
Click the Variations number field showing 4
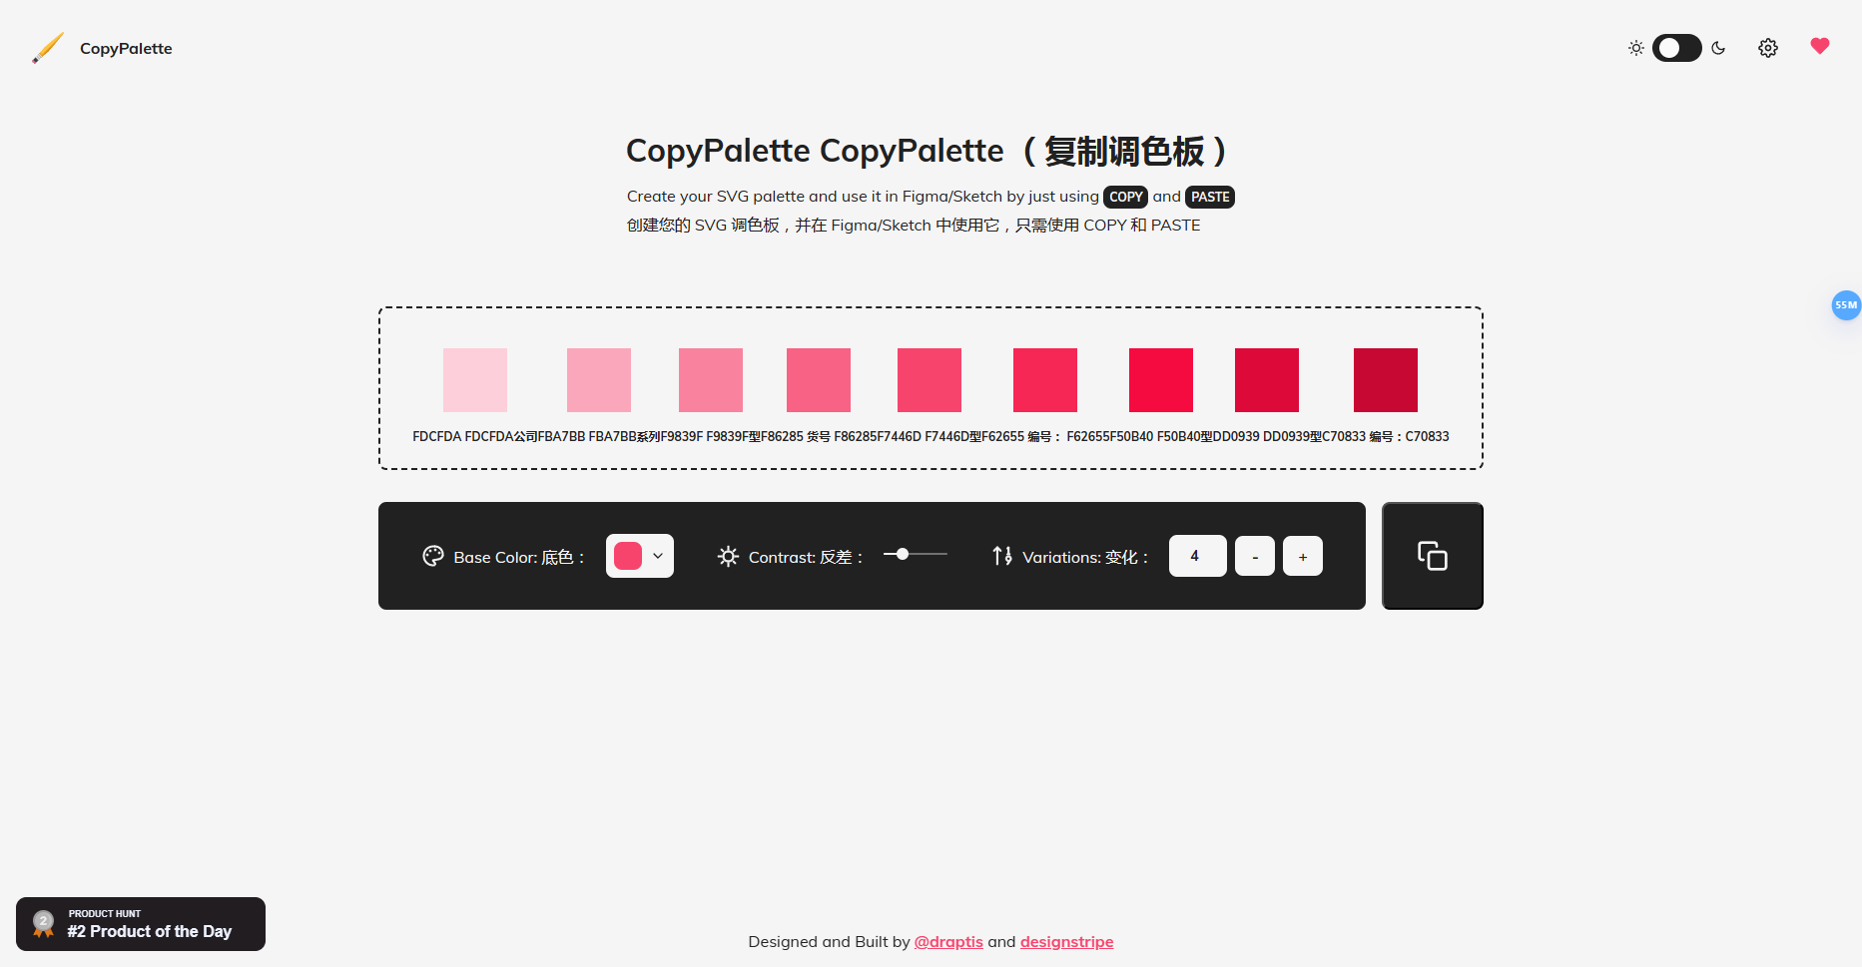(x=1198, y=556)
